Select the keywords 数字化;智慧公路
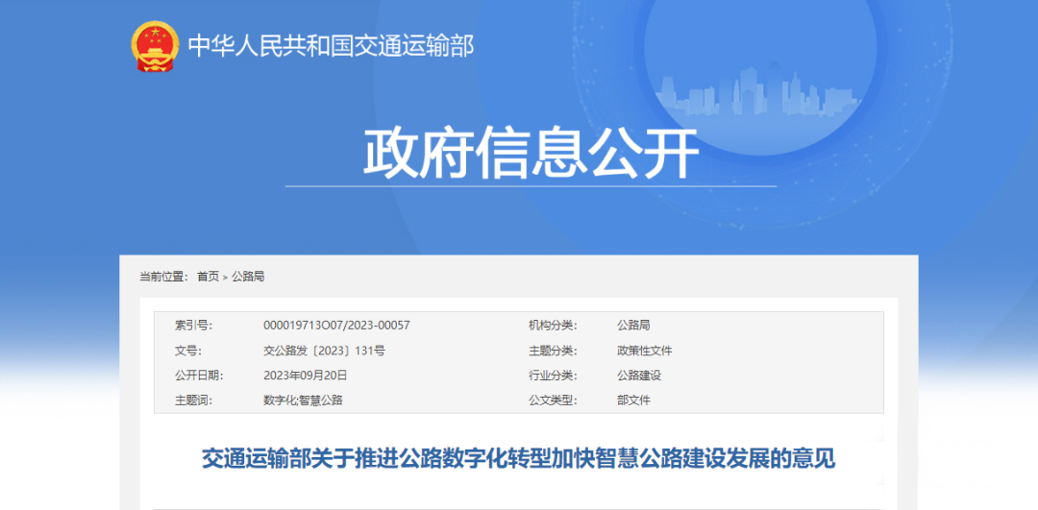The height and width of the screenshot is (510, 1038). click(x=303, y=401)
